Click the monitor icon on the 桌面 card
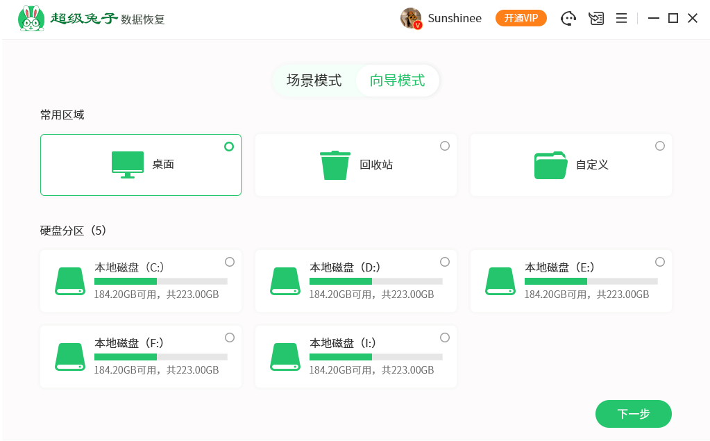Viewport: 710px width, 441px height. pos(127,165)
